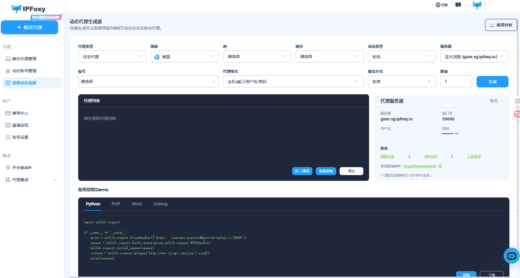Click the message notification icon in header
Image resolution: width=520 pixels, height=278 pixels.
click(458, 5)
